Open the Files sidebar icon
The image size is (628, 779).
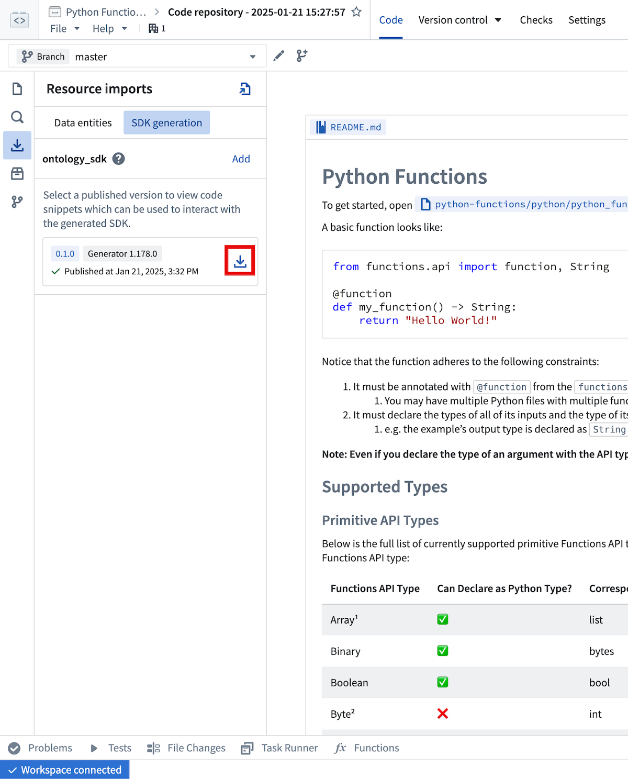pyautogui.click(x=17, y=89)
